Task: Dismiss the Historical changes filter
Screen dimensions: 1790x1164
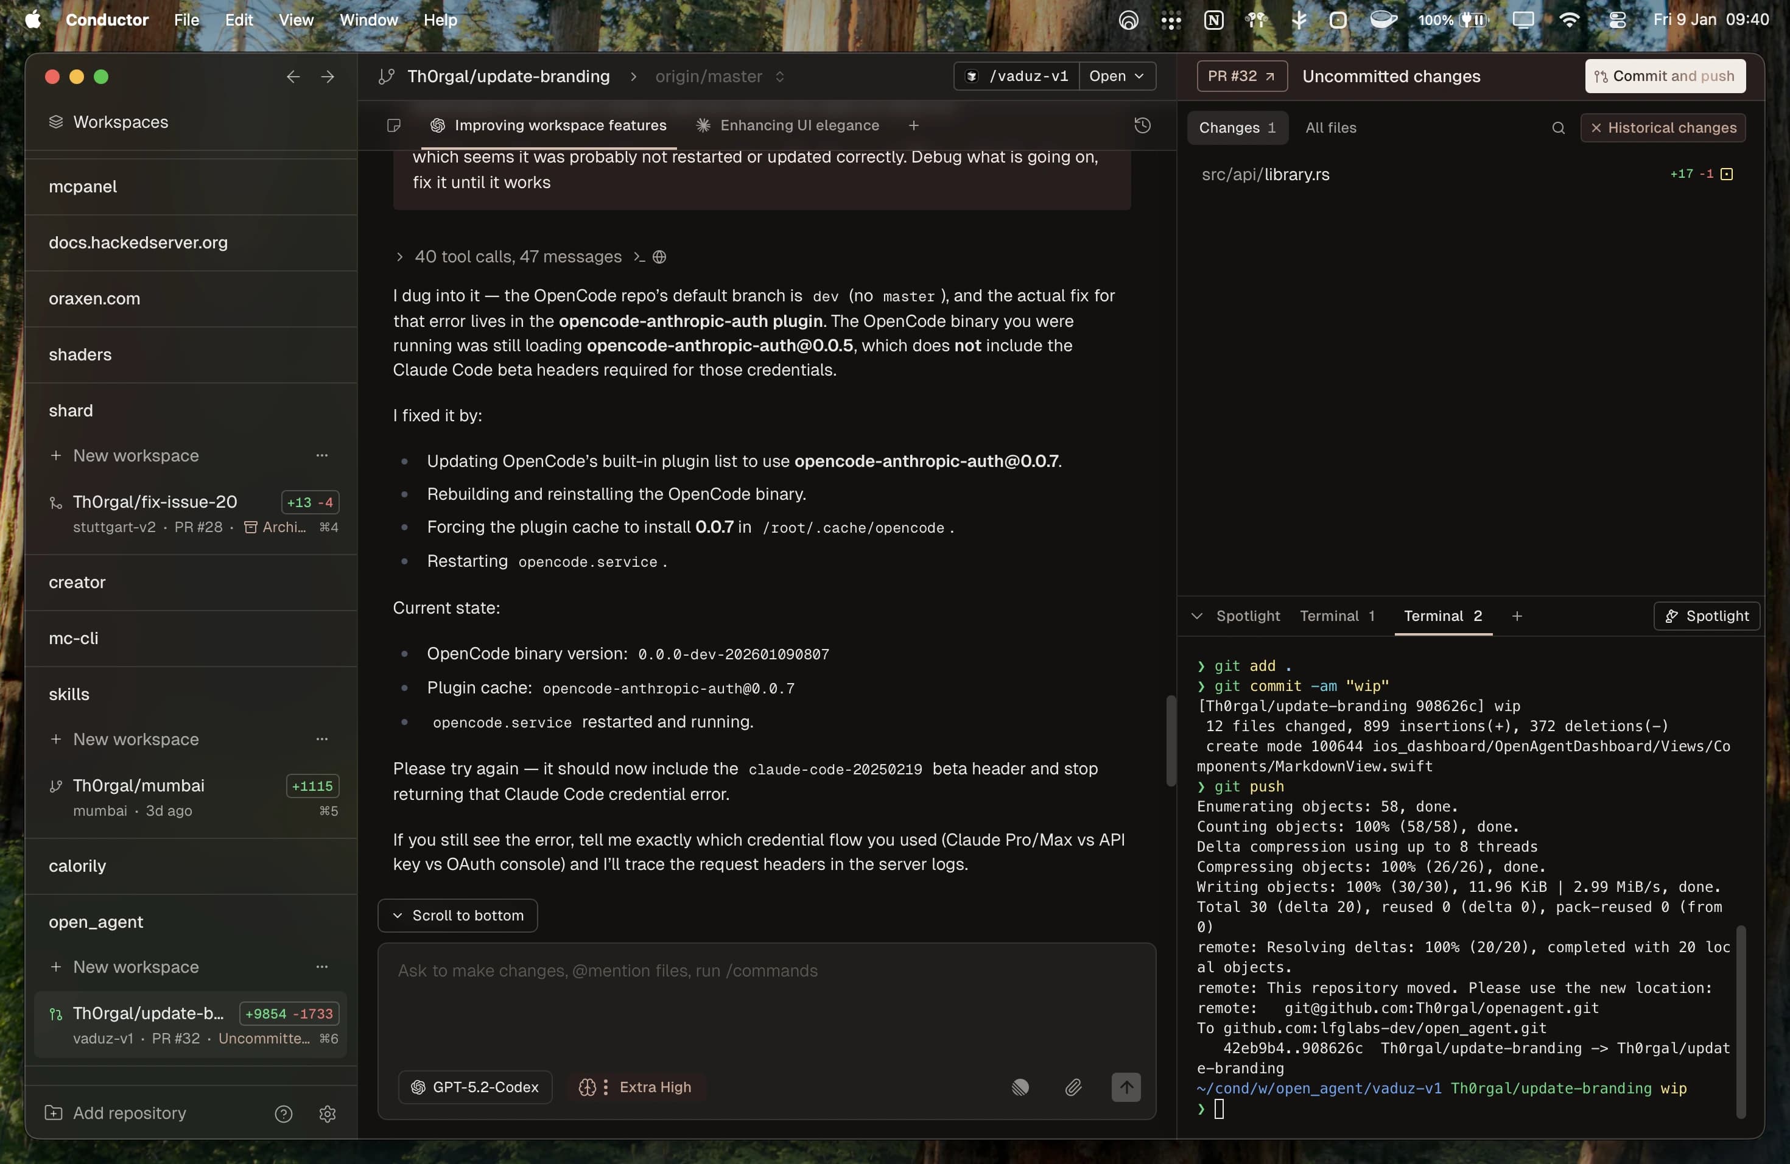Action: pyautogui.click(x=1596, y=128)
